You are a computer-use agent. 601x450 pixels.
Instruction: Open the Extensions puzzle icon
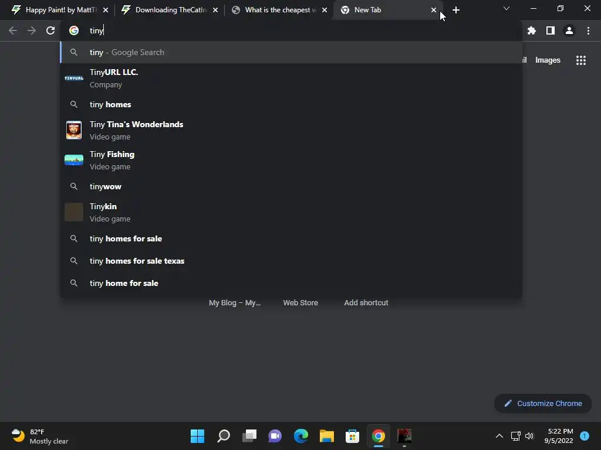tap(532, 30)
